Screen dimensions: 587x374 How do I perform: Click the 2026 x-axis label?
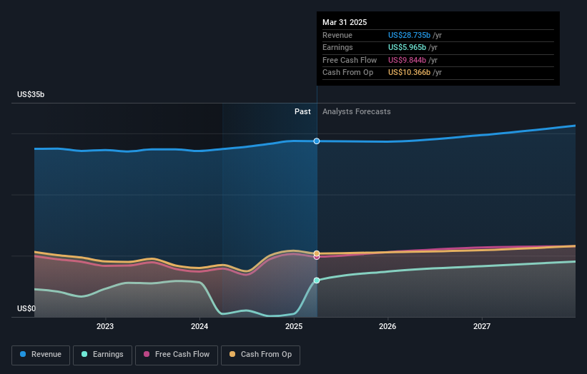coord(388,326)
